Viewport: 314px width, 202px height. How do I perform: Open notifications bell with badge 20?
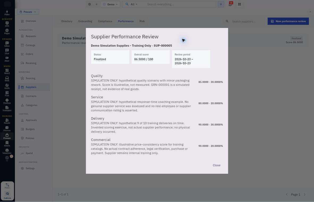tap(230, 4)
